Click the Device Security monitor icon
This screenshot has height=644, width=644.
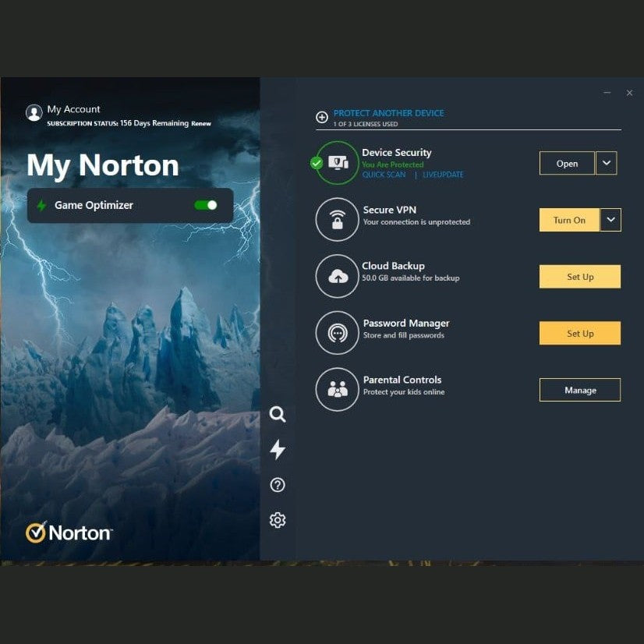pos(338,163)
